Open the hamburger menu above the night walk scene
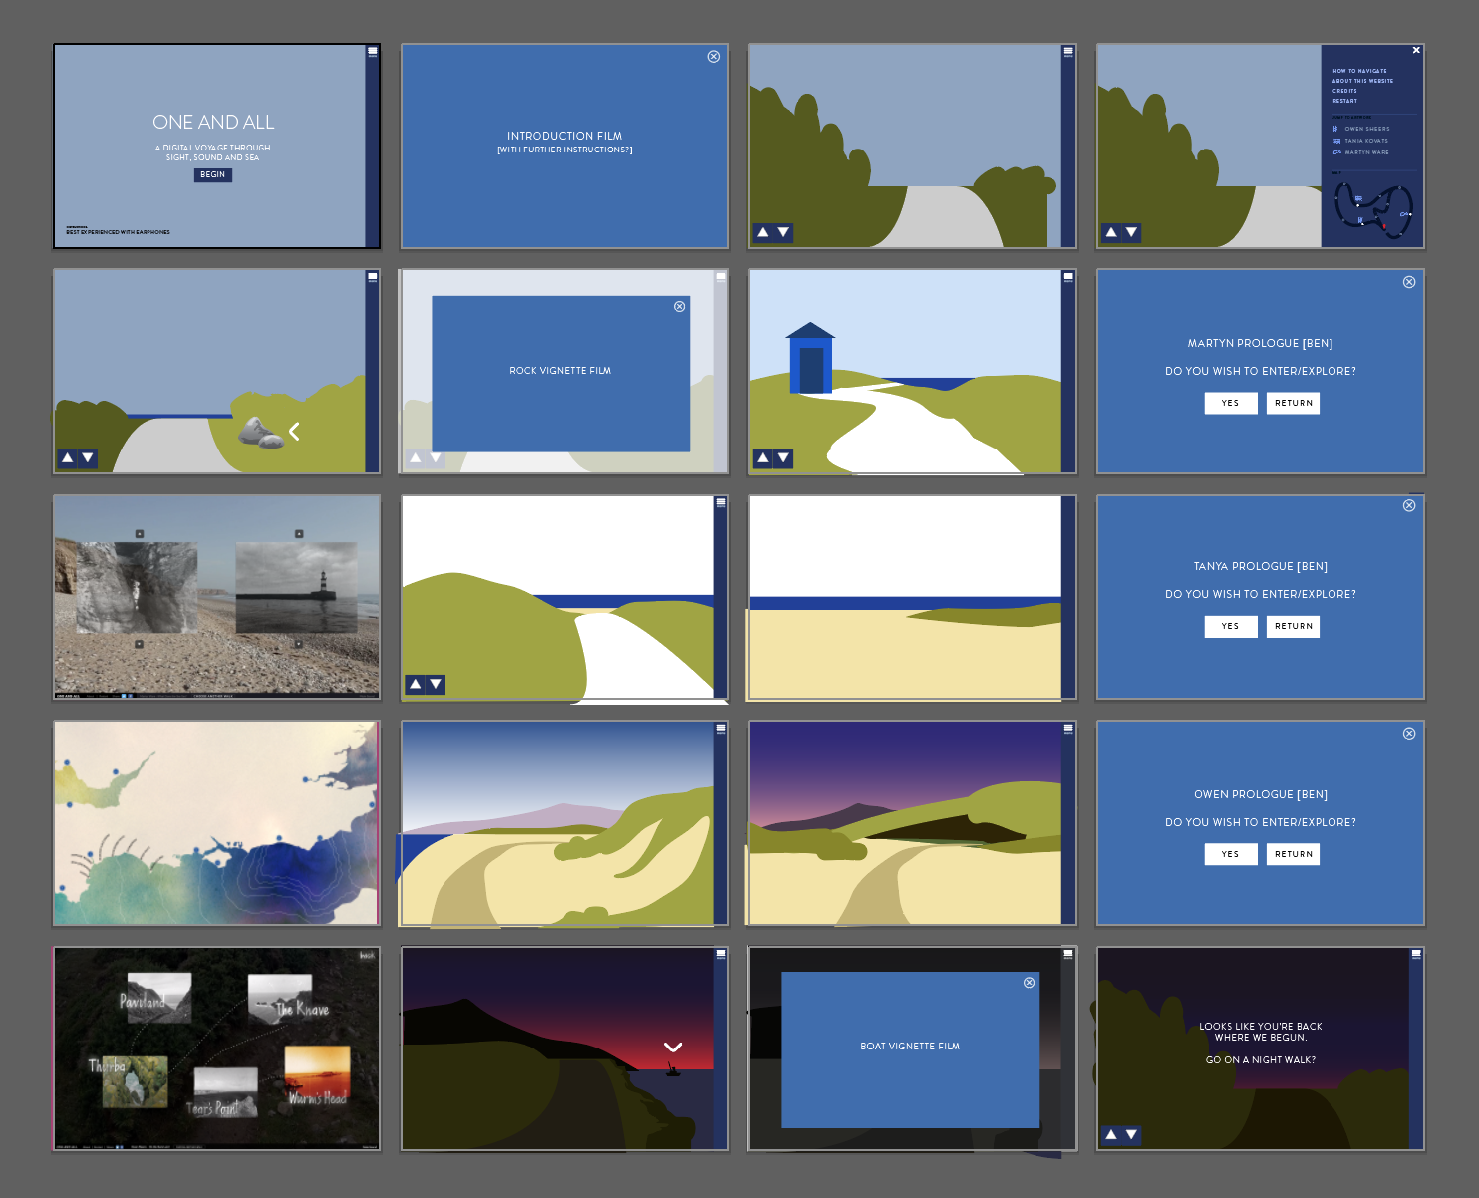 pos(1415,954)
